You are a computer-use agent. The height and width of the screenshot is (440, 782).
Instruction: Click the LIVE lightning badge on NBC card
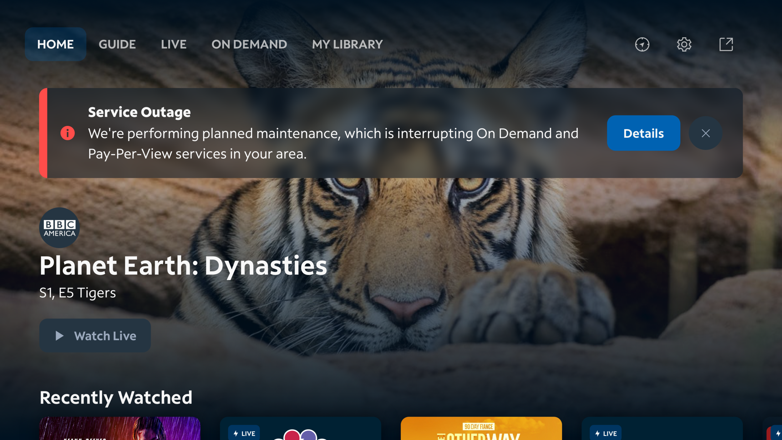pos(244,433)
